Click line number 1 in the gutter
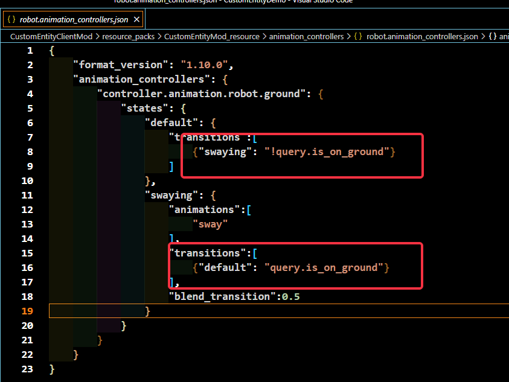 point(30,51)
